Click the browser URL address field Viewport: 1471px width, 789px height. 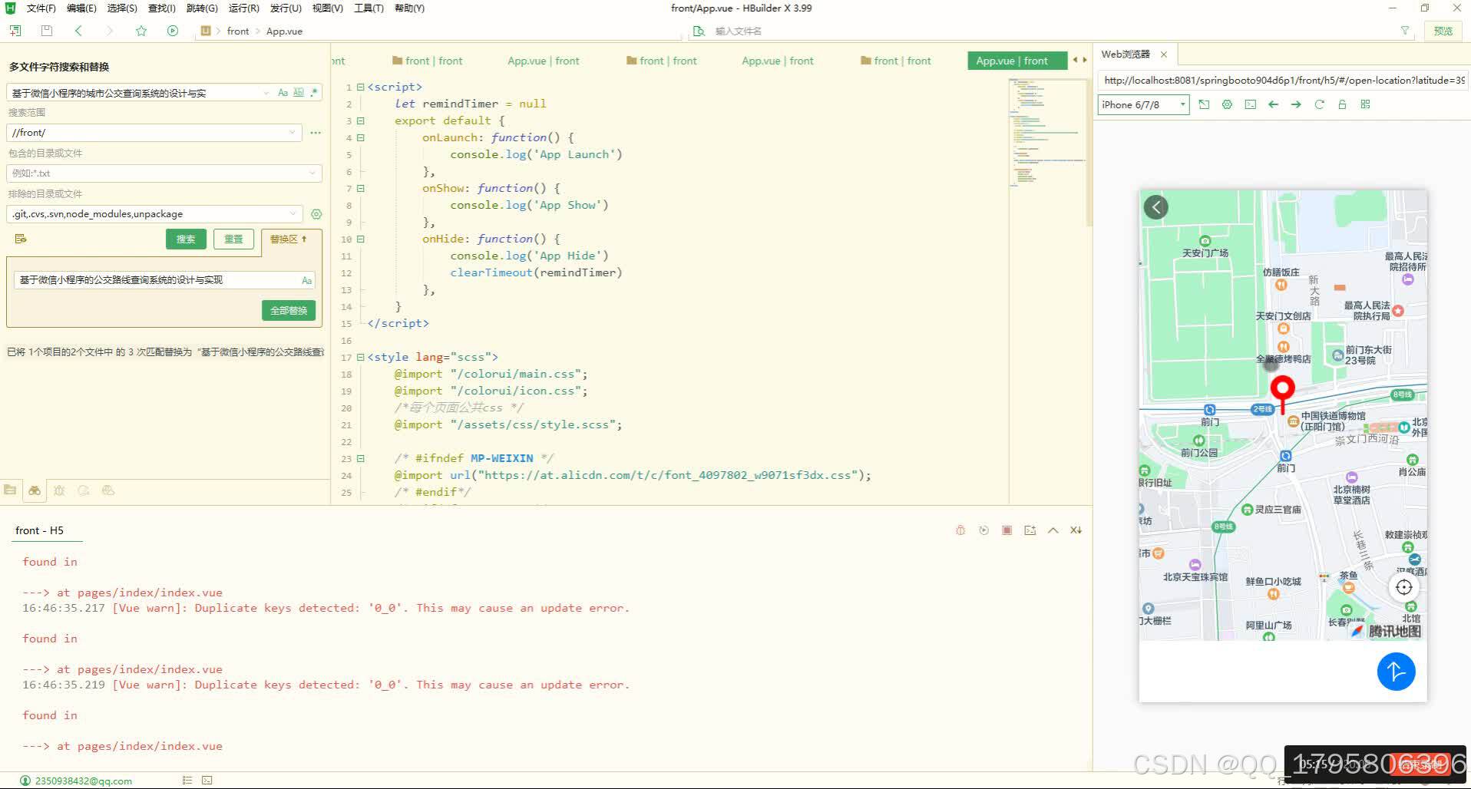(x=1284, y=80)
